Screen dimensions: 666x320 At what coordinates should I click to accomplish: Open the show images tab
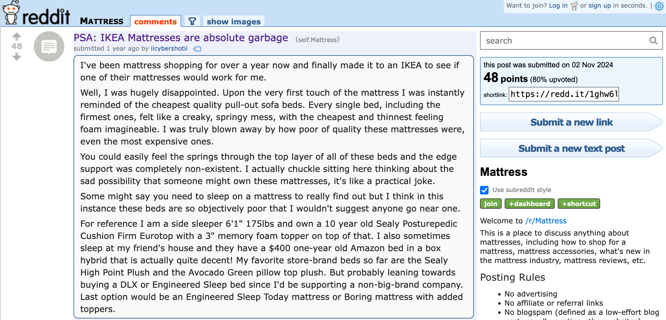click(x=234, y=22)
